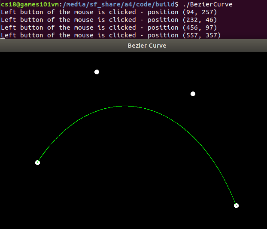The image size is (267, 229).
Task: Click the apex of the green Bezier curve
Action: (125, 106)
